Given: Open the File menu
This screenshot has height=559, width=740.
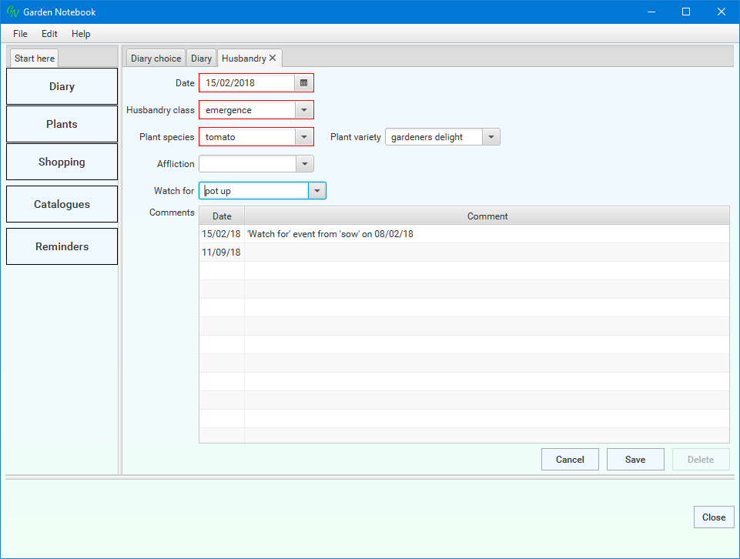Looking at the screenshot, I should point(20,34).
